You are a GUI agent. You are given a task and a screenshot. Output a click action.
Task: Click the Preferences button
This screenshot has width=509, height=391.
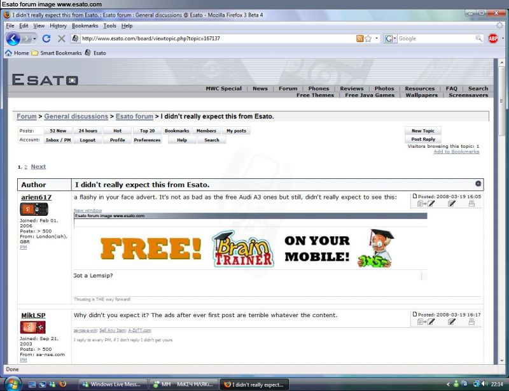(147, 140)
